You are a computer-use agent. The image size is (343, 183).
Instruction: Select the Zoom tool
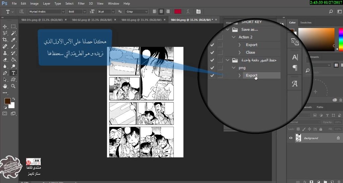tap(13, 86)
